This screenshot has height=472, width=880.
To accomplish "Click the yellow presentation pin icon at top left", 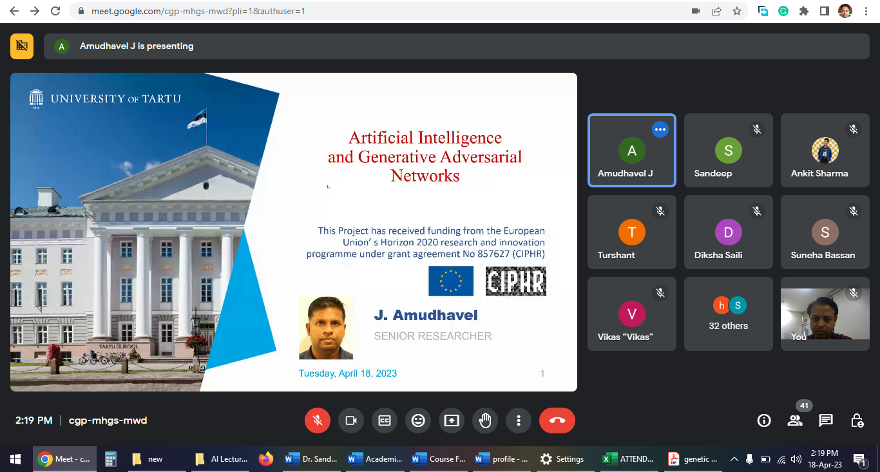I will (22, 46).
